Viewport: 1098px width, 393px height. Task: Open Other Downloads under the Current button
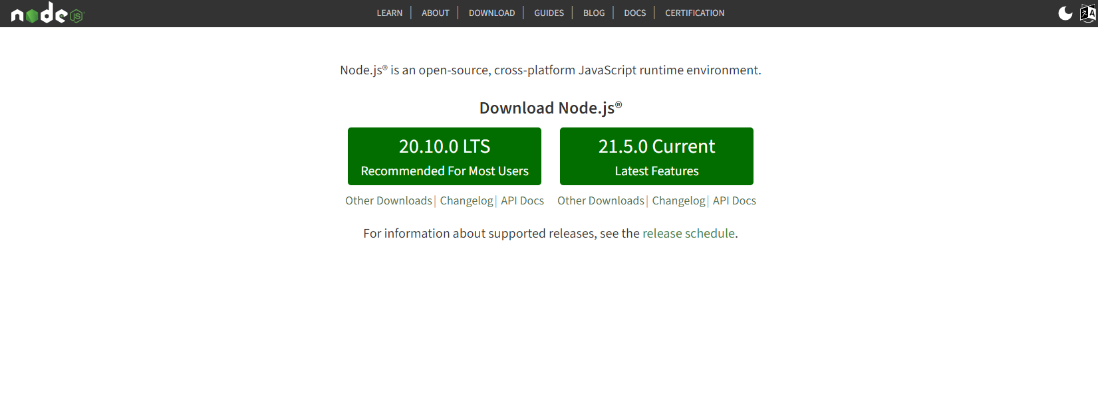(x=601, y=200)
